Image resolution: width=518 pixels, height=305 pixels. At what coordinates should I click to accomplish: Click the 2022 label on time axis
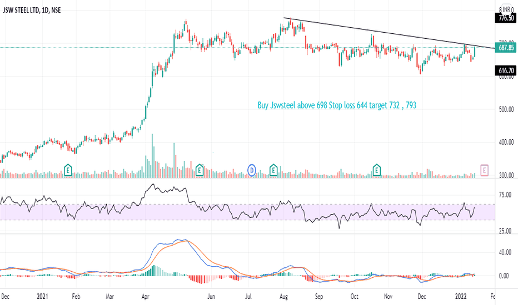tap(461, 297)
